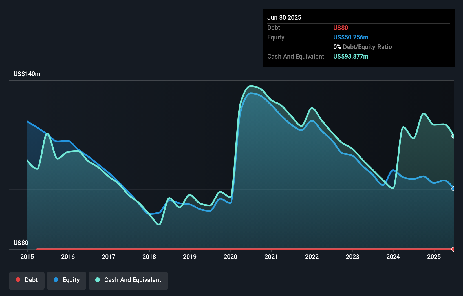463x296 pixels.
Task: Select the 2020 year label
Action: 230,257
